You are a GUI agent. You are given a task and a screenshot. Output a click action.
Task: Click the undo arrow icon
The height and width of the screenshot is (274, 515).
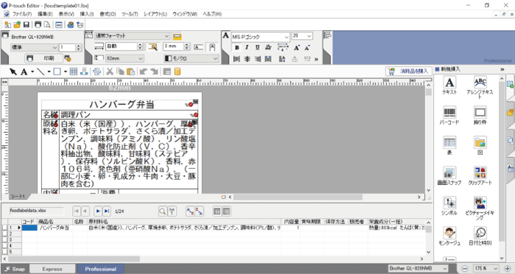pyautogui.click(x=143, y=71)
